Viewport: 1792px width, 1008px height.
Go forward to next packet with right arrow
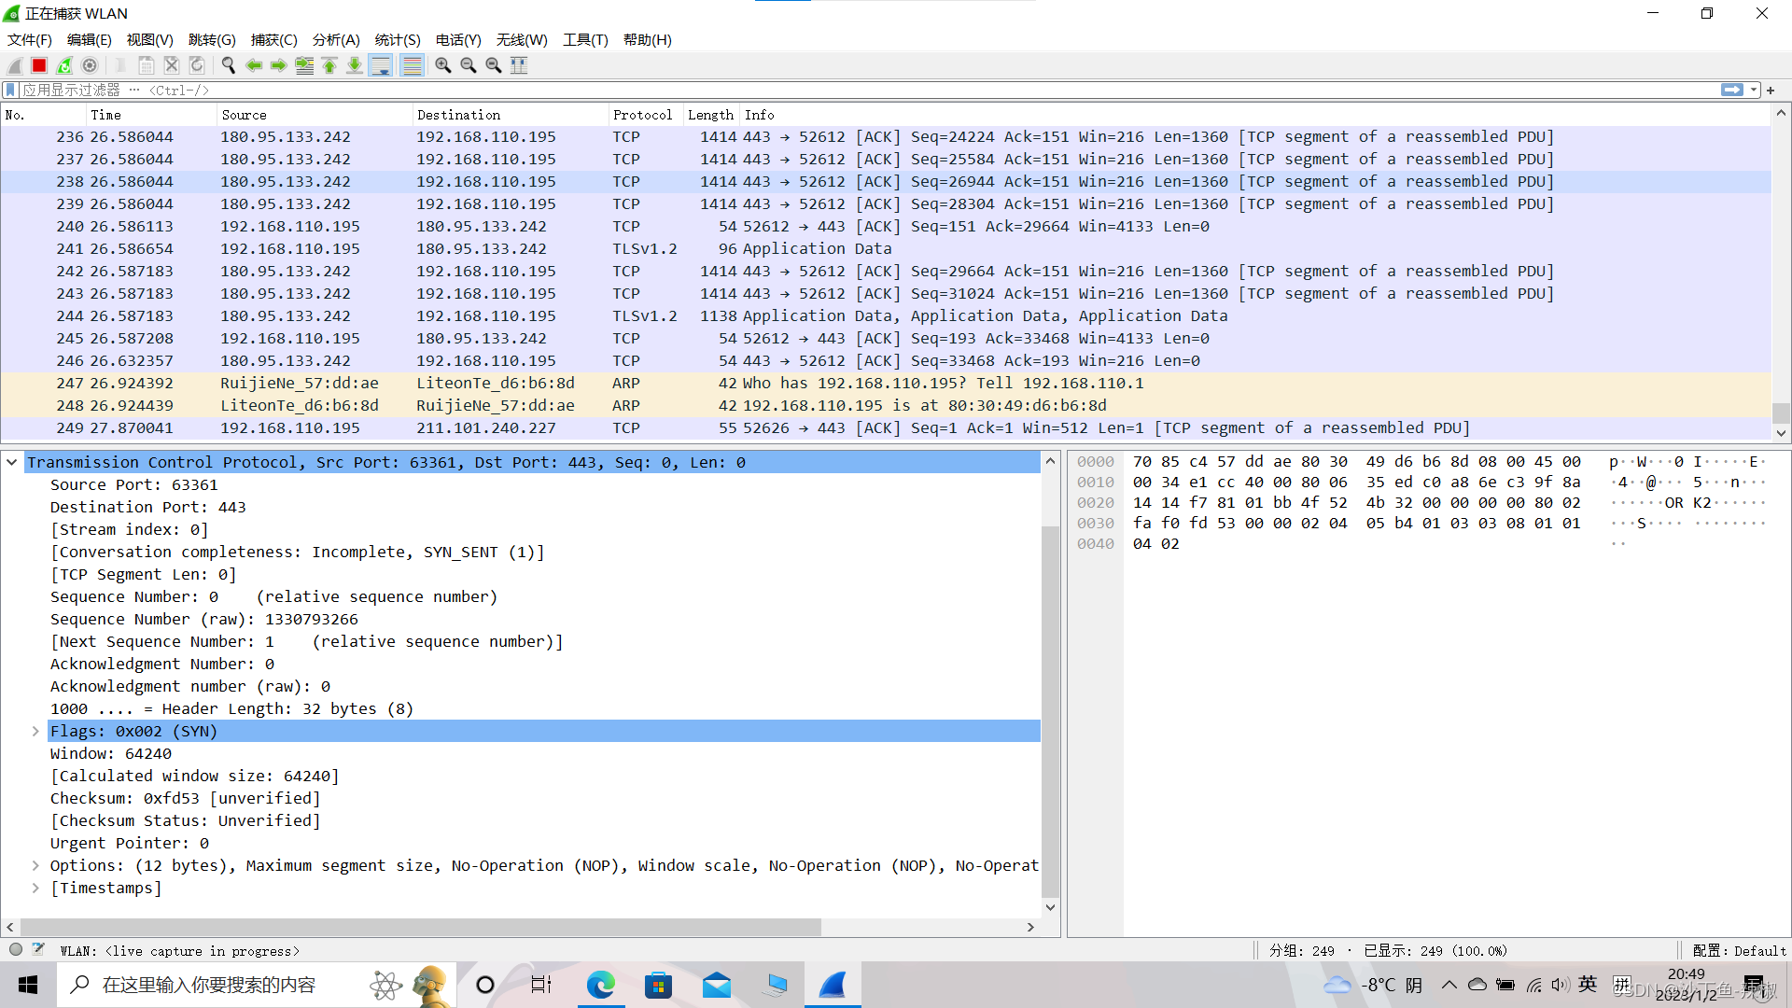point(278,65)
